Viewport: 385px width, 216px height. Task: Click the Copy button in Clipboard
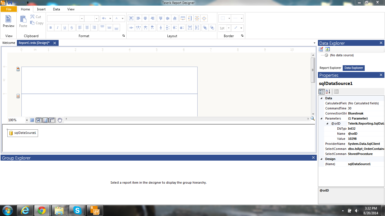[37, 23]
